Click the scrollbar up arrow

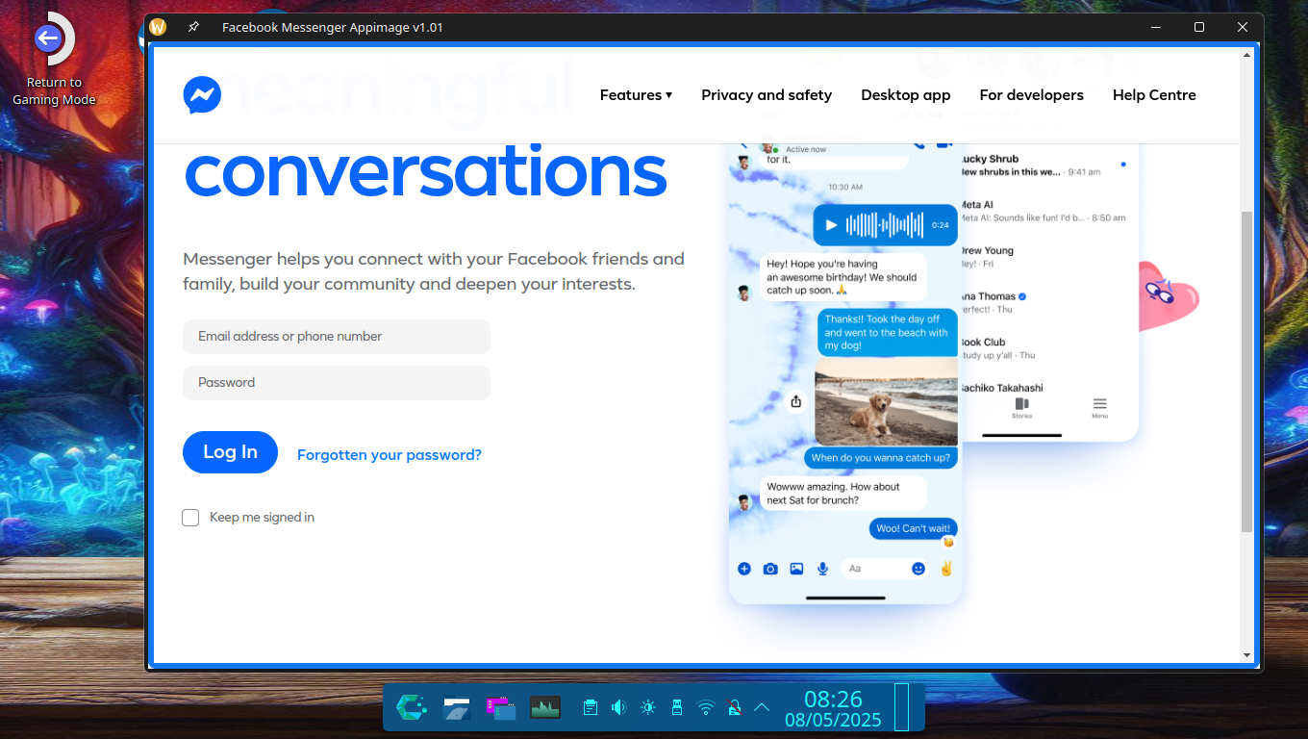coord(1247,56)
